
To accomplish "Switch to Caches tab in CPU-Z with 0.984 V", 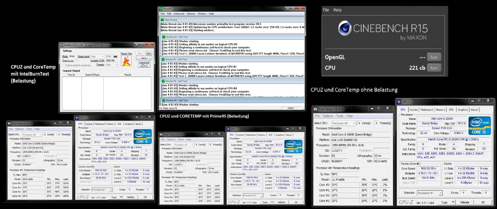I will (413, 110).
